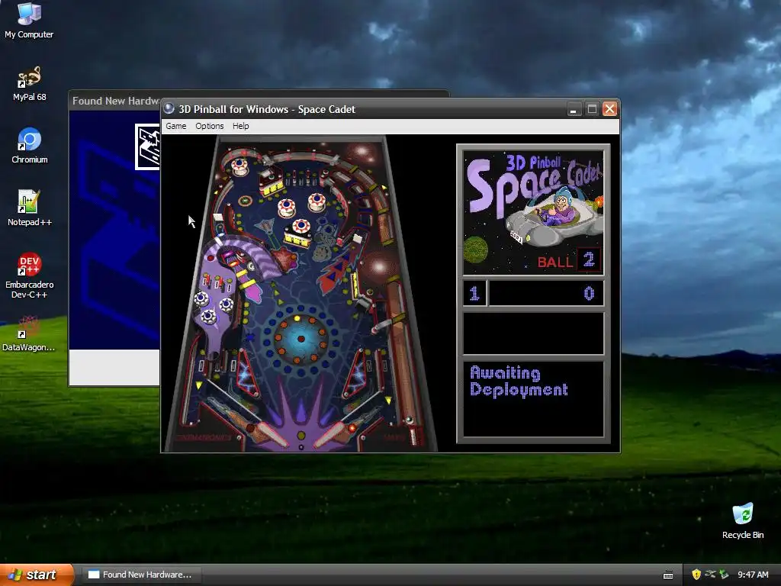Select the Notepad++ desktop shortcut
The image size is (781, 586).
(30, 208)
